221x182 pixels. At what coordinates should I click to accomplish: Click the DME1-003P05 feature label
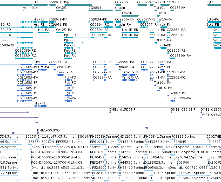tap(48, 130)
